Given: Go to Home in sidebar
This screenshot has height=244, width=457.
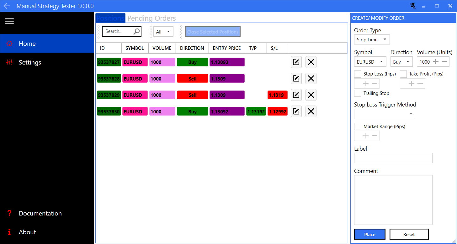Looking at the screenshot, I should (x=47, y=44).
